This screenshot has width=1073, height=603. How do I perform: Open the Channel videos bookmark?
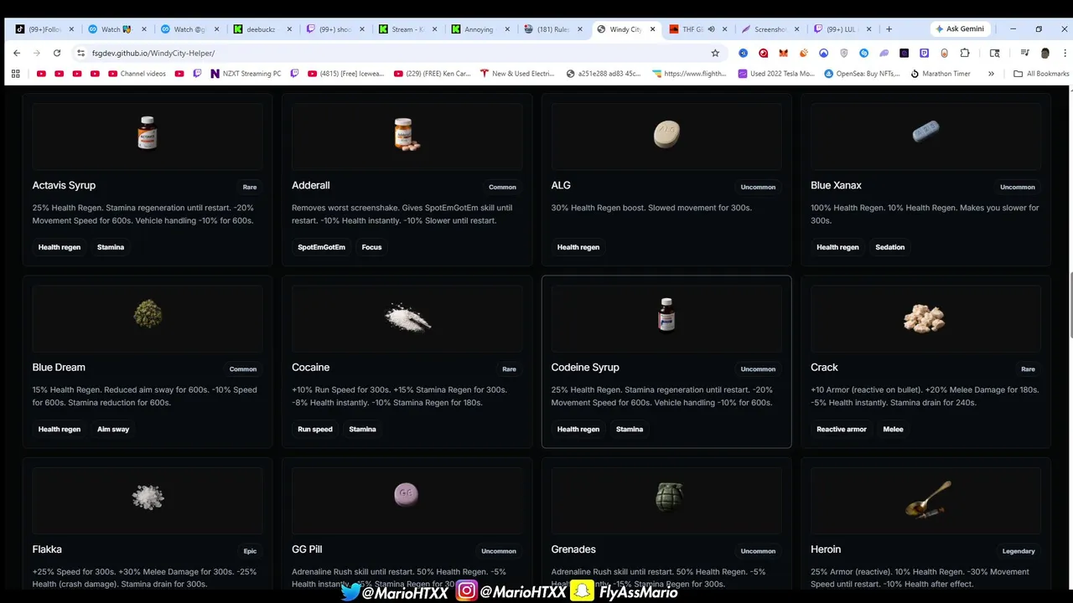pos(137,74)
